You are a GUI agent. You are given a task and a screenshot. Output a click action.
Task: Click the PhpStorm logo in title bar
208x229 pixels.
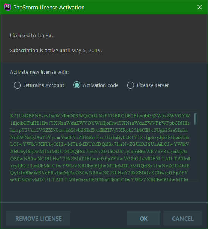tap(8, 7)
